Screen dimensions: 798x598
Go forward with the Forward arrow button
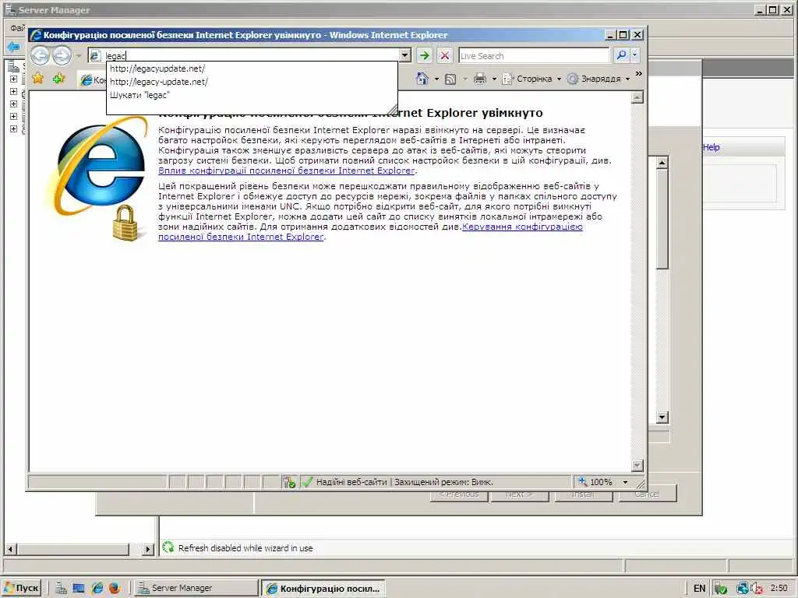62,55
